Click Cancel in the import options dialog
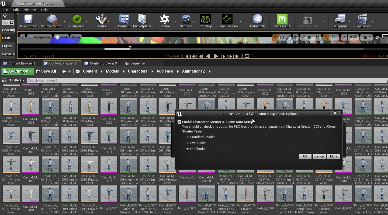The height and width of the screenshot is (215, 388). pyautogui.click(x=319, y=156)
